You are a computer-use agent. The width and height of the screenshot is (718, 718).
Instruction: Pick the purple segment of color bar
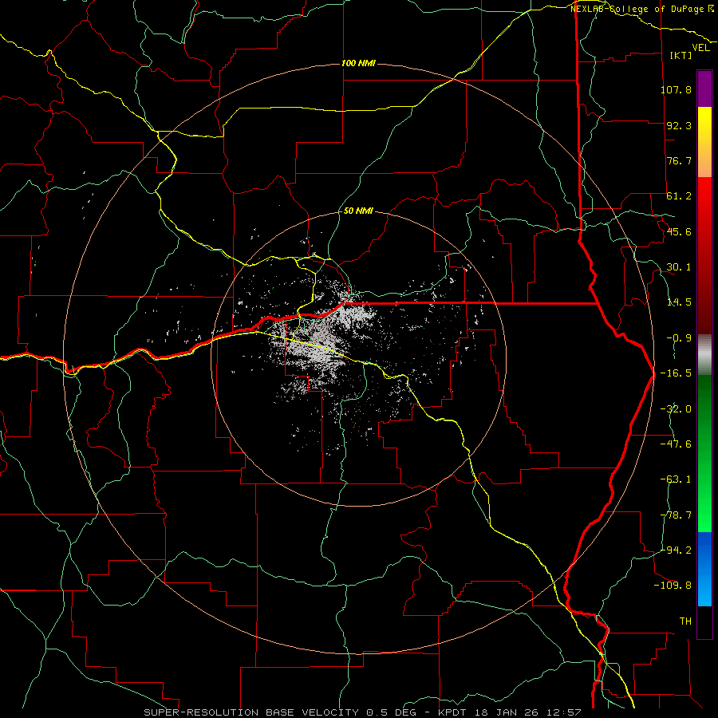tap(704, 89)
